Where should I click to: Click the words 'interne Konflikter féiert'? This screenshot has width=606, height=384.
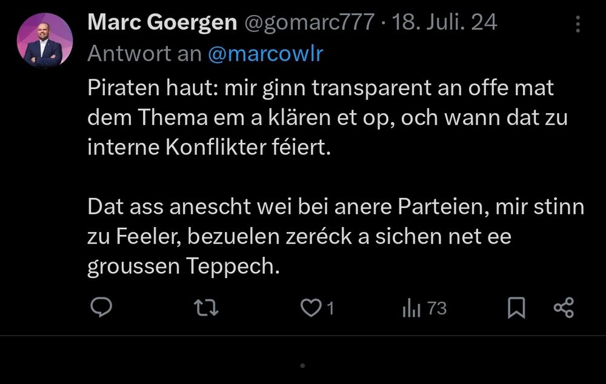point(210,147)
